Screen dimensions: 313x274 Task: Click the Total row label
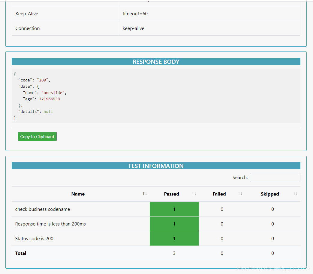pos(21,253)
